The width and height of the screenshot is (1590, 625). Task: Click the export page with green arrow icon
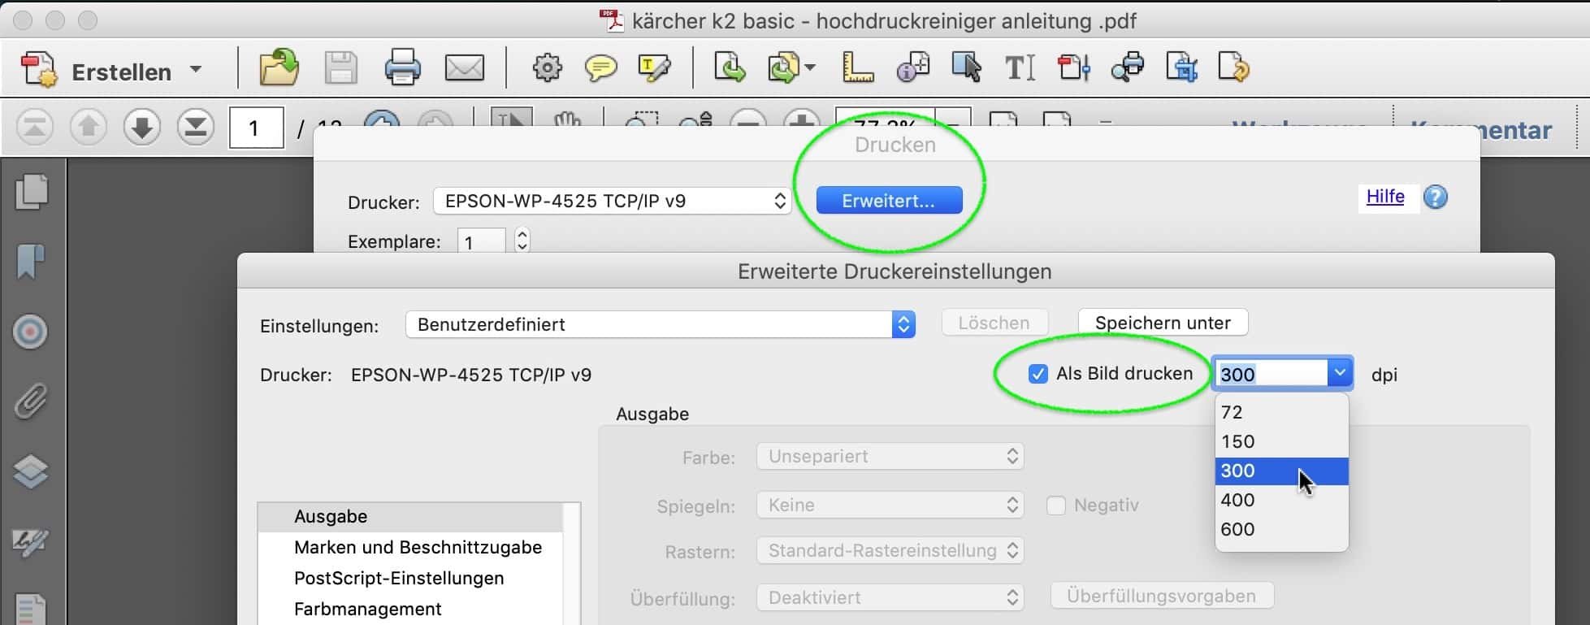point(729,68)
